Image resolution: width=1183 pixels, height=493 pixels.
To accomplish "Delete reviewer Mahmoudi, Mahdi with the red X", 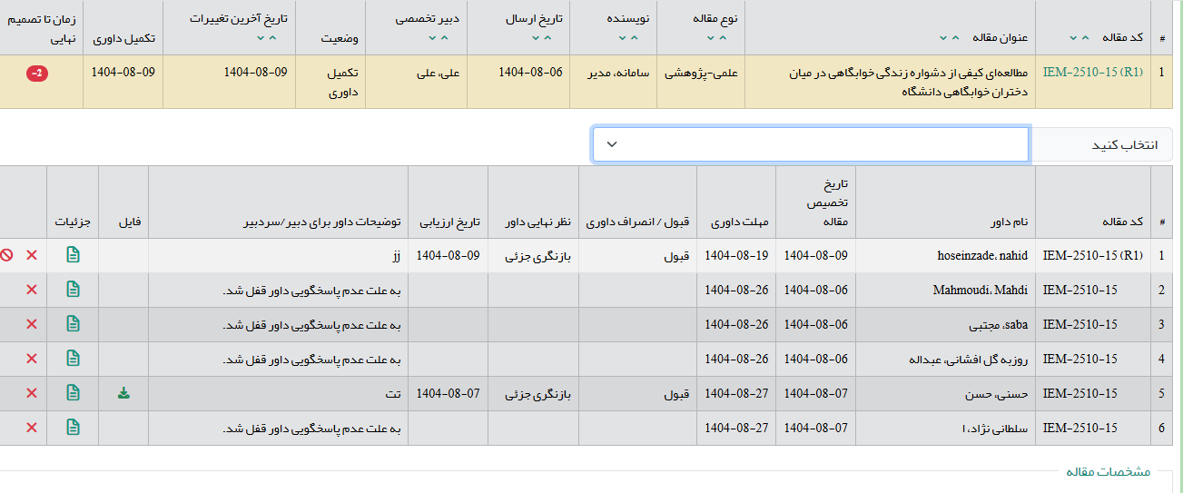I will point(32,290).
